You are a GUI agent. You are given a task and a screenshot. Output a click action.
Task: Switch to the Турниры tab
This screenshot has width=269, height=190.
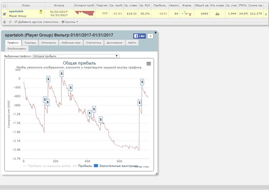point(30,43)
